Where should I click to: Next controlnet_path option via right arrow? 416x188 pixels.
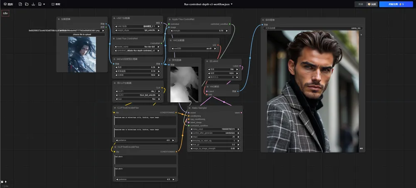158,51
